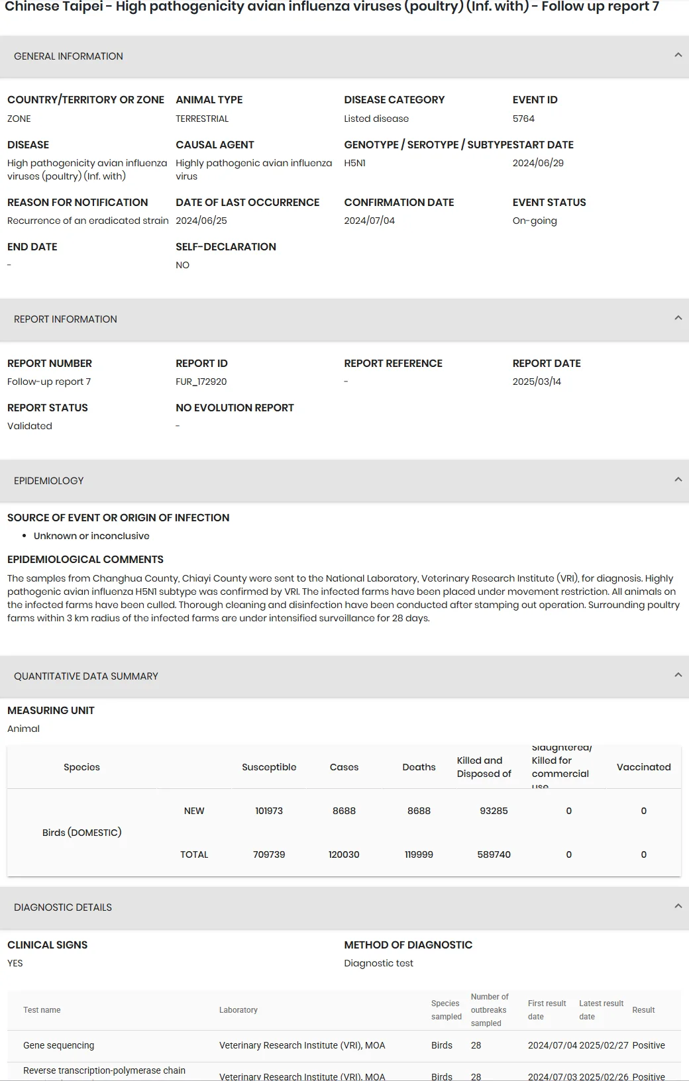The image size is (689, 1081).
Task: Click the Unknown or inconclusive bullet
Action: [x=91, y=536]
